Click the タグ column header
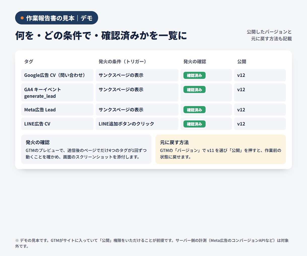The image size is (307, 256). 29,61
